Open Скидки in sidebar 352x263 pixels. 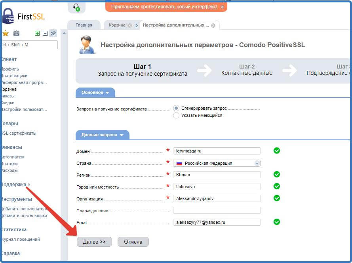click(x=8, y=103)
